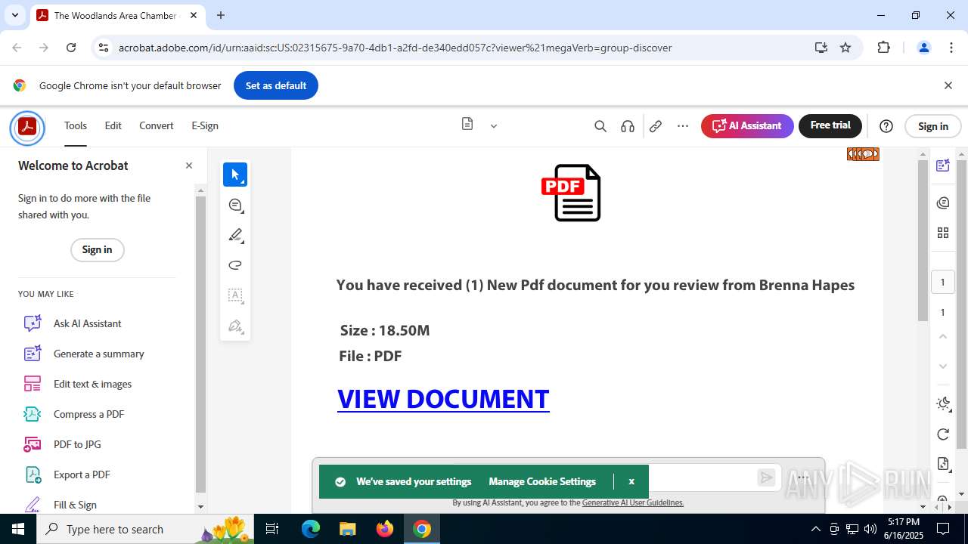Show hidden system tray icons

[815, 529]
